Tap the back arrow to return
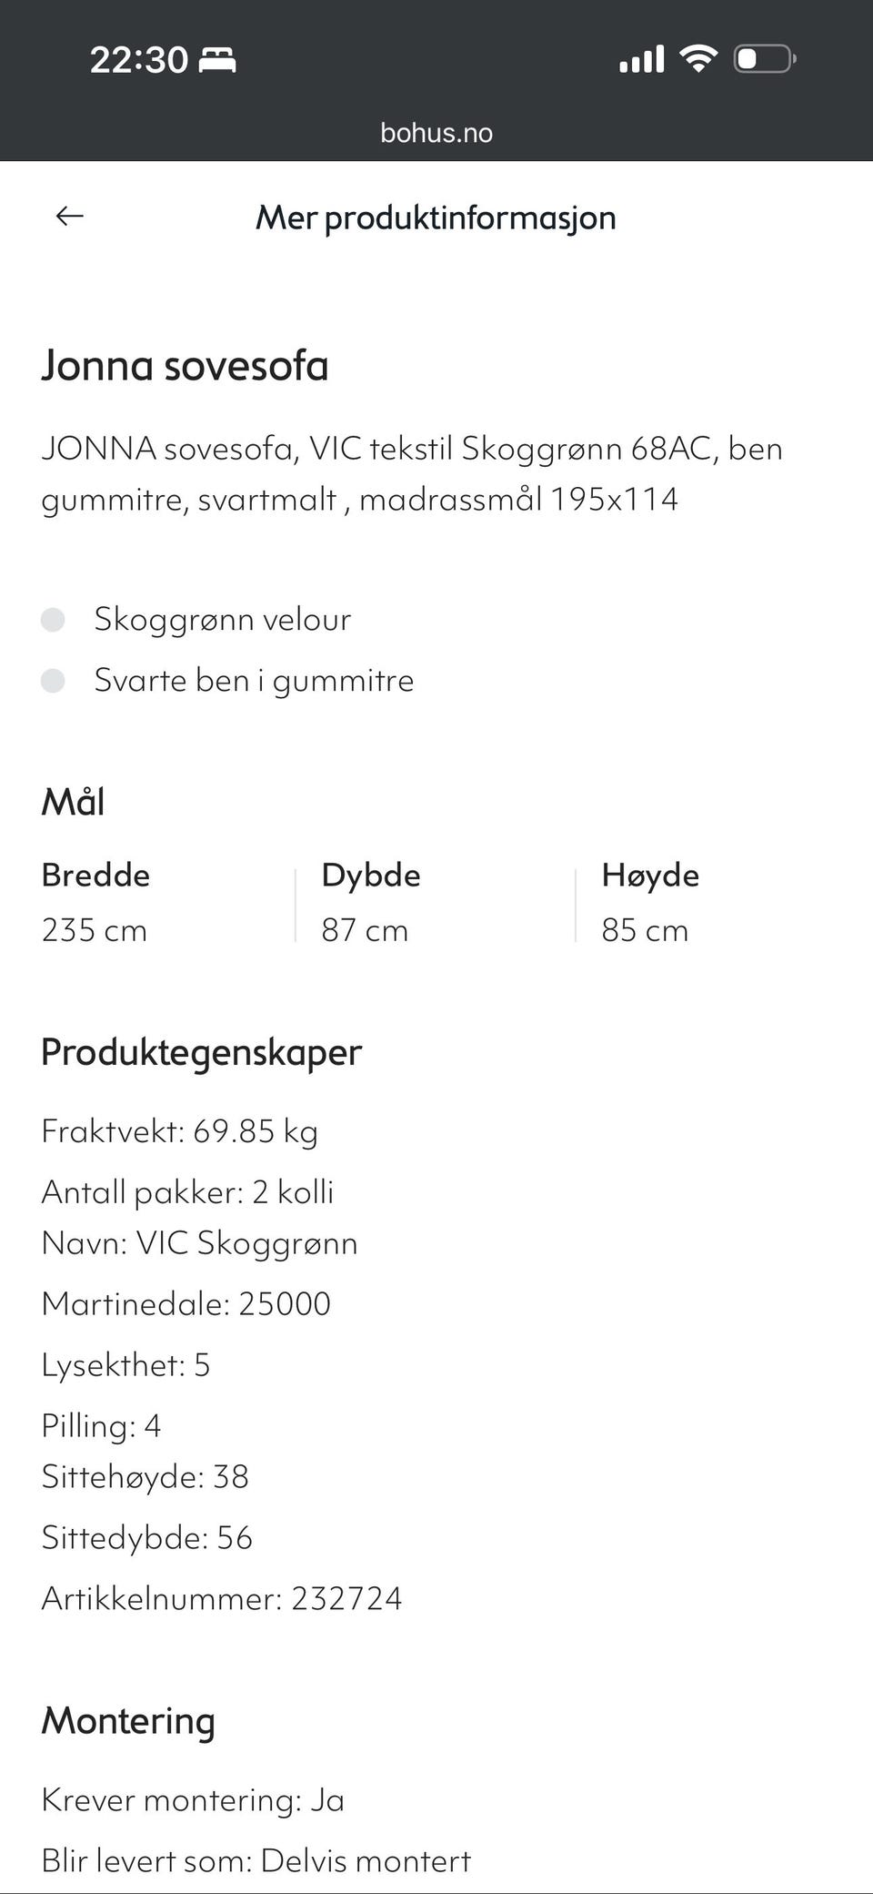The height and width of the screenshot is (1894, 873). coord(68,216)
